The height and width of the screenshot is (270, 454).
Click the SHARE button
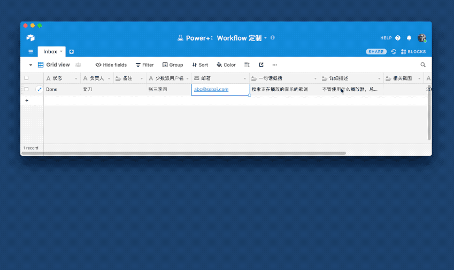point(376,52)
